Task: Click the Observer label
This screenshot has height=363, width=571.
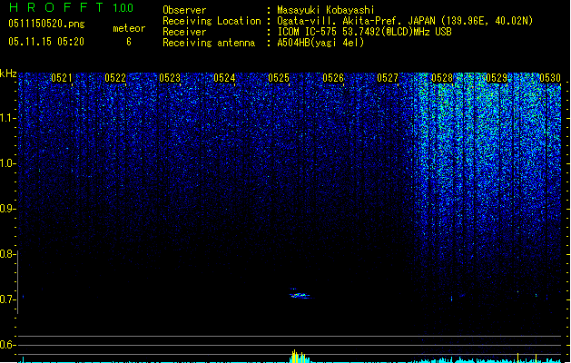Action: tap(184, 10)
